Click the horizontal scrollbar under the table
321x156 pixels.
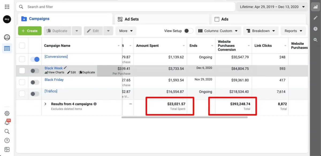tap(185, 117)
